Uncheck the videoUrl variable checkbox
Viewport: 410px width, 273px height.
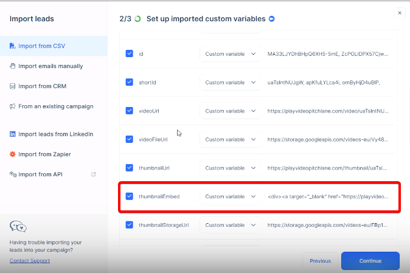[129, 111]
